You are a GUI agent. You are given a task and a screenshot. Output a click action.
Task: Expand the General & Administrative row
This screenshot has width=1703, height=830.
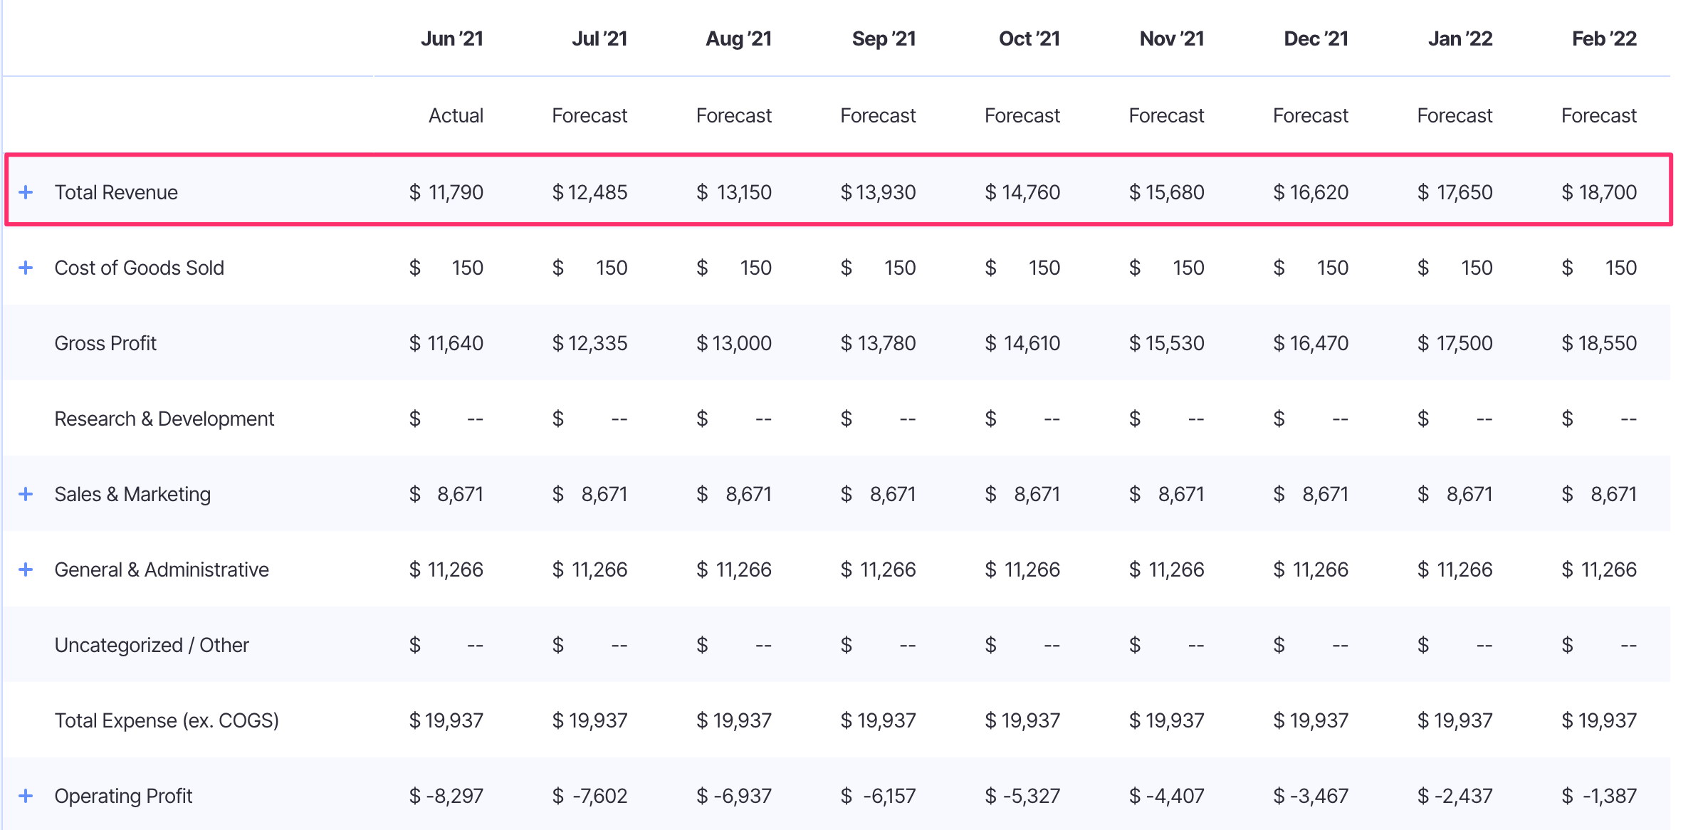coord(27,569)
